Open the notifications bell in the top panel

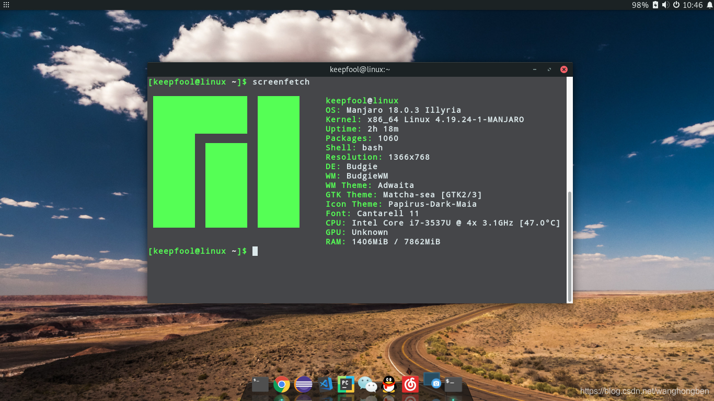(x=709, y=5)
